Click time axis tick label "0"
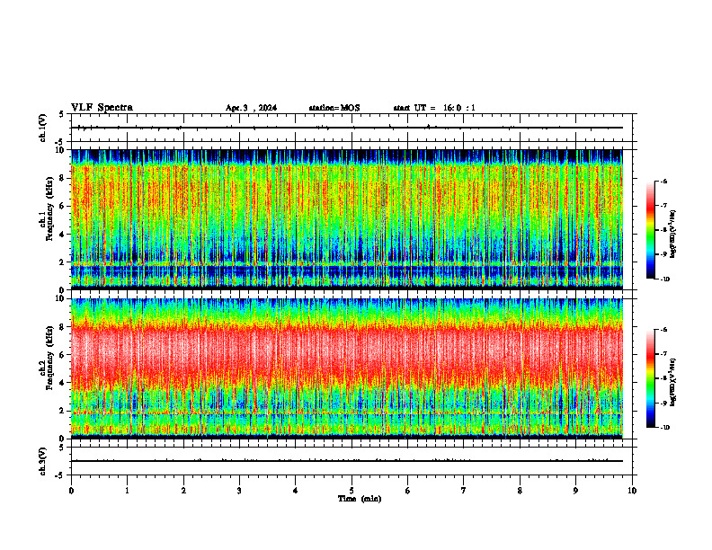 point(71,491)
